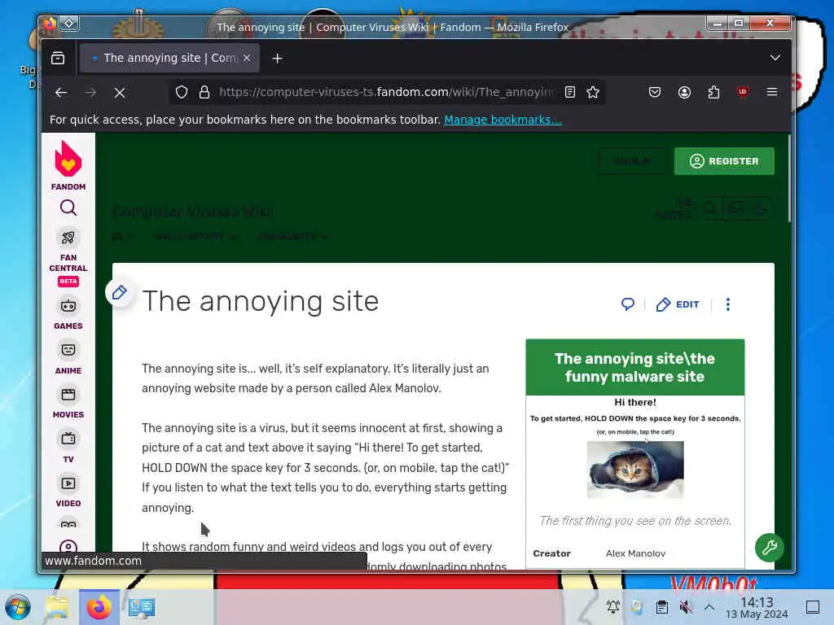Open the Video play icon
This screenshot has height=625, width=834.
click(x=68, y=483)
